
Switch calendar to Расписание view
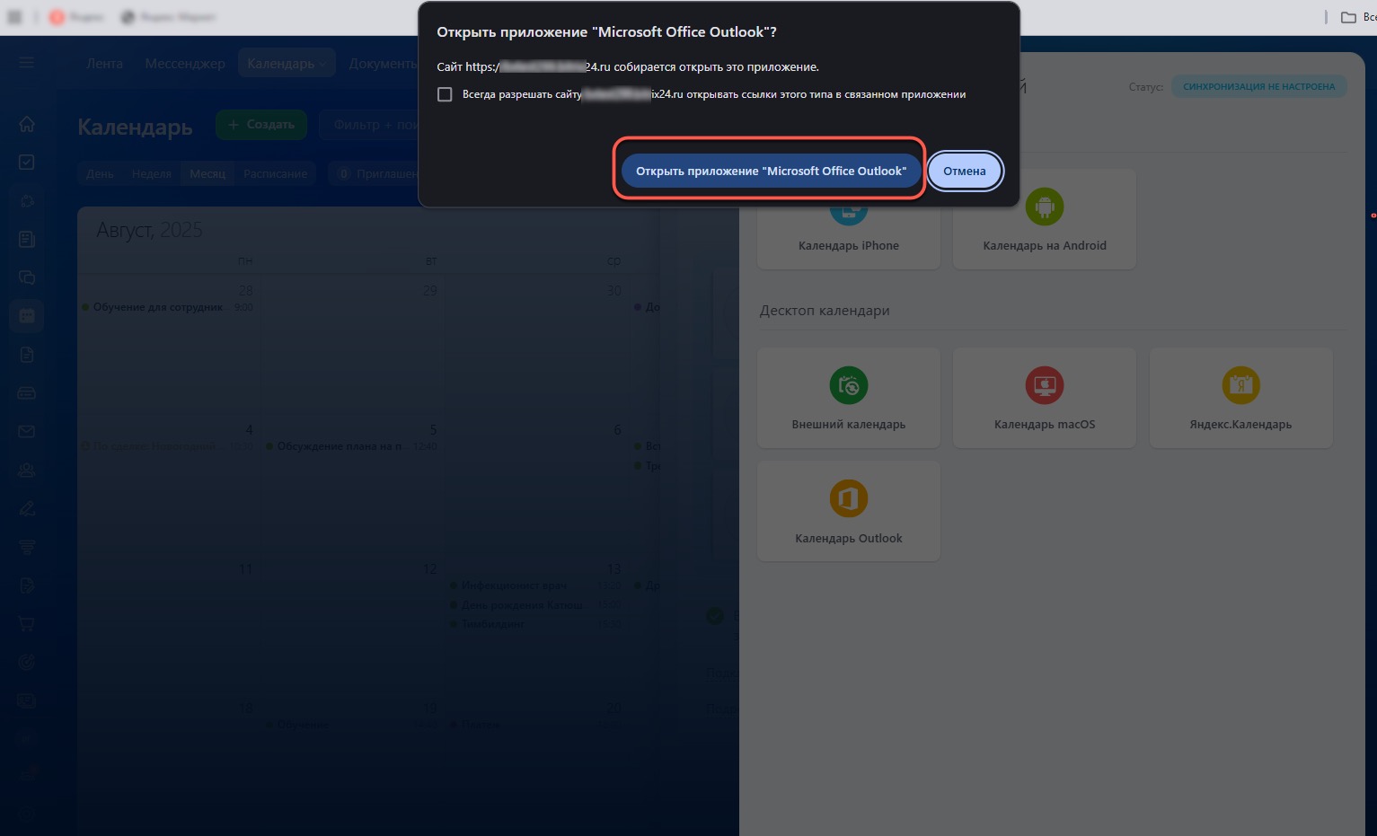point(275,173)
